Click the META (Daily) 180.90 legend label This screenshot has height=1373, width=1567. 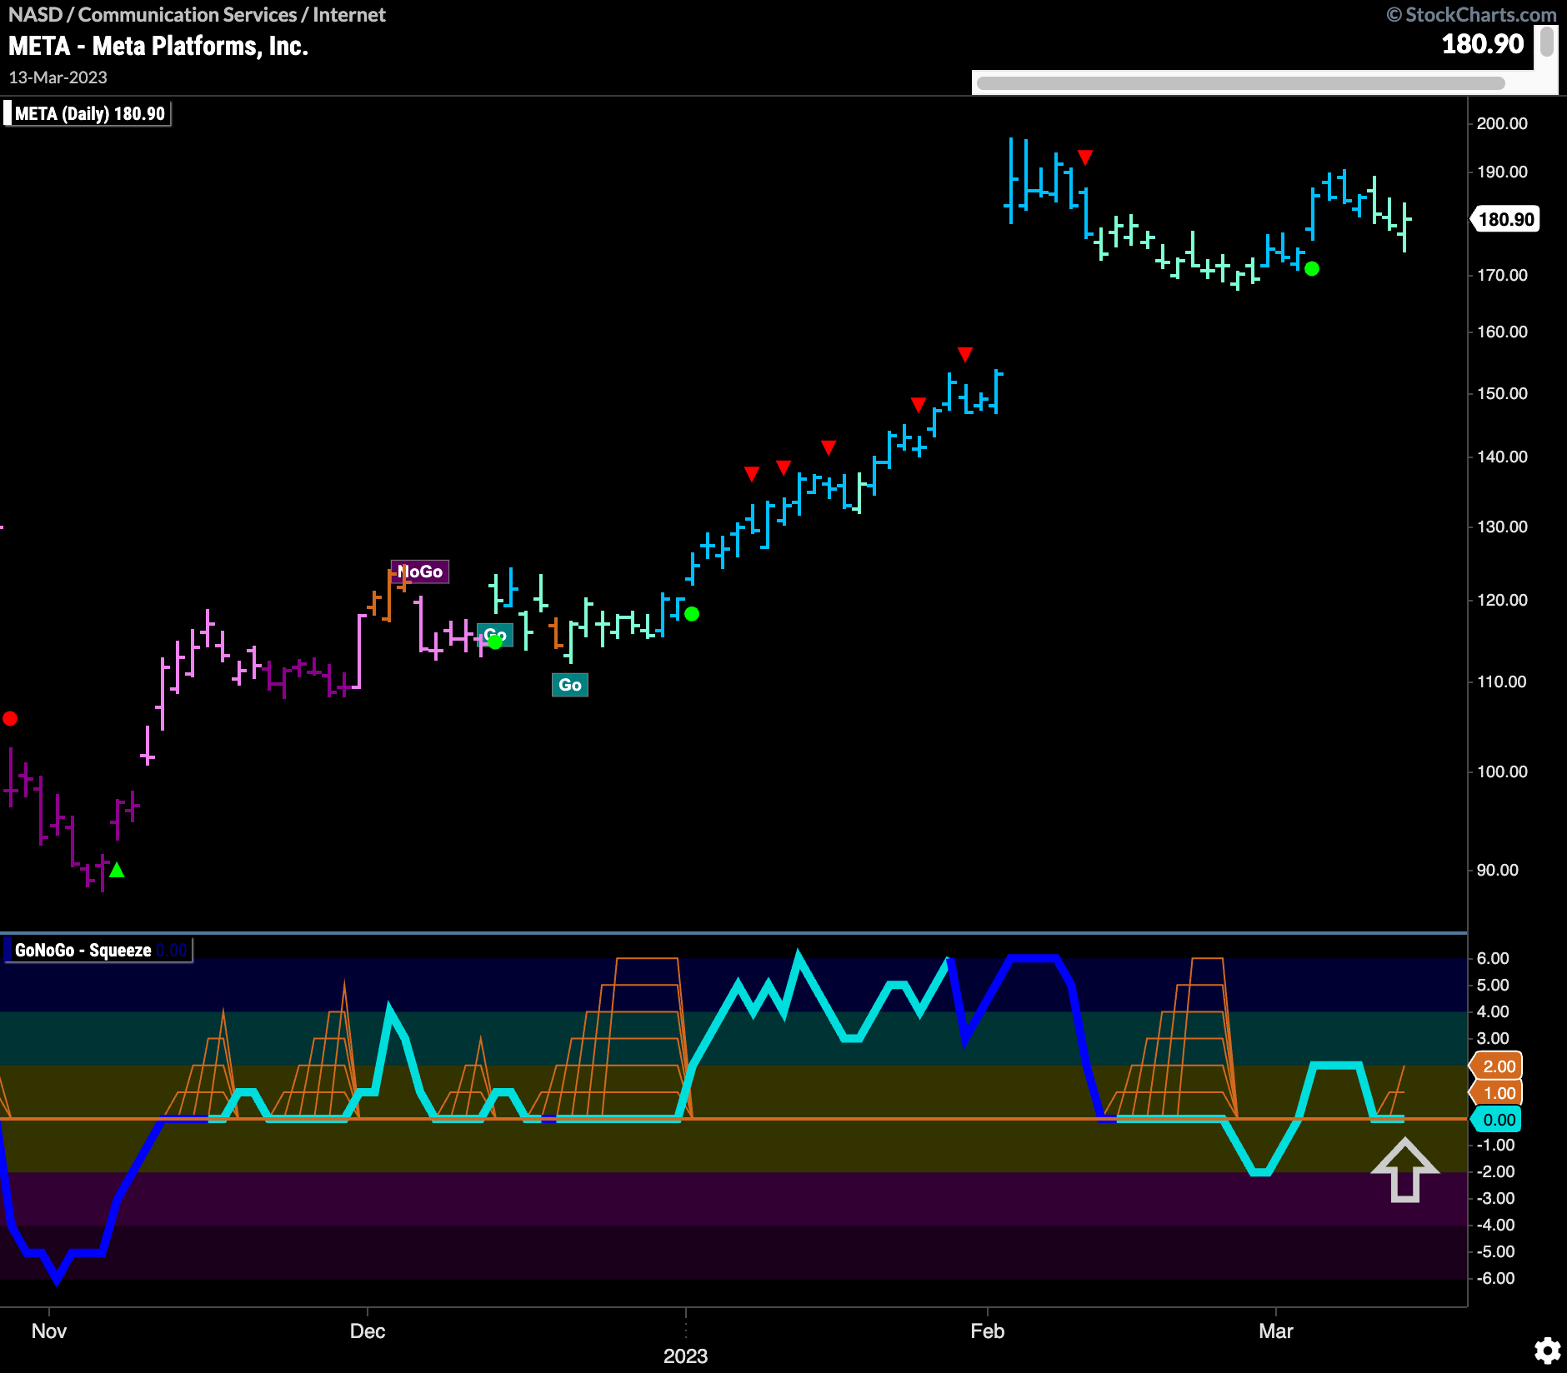point(88,113)
